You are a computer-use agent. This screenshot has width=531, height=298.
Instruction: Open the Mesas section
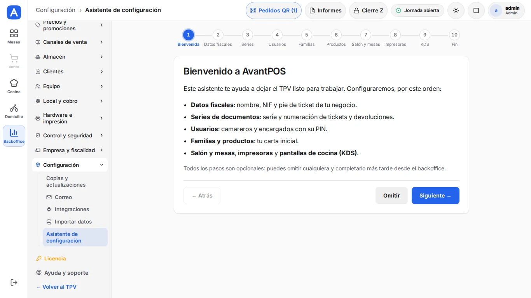[x=14, y=36]
